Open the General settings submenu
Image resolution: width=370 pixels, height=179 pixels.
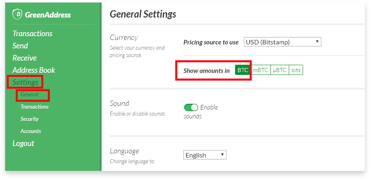pyautogui.click(x=29, y=95)
